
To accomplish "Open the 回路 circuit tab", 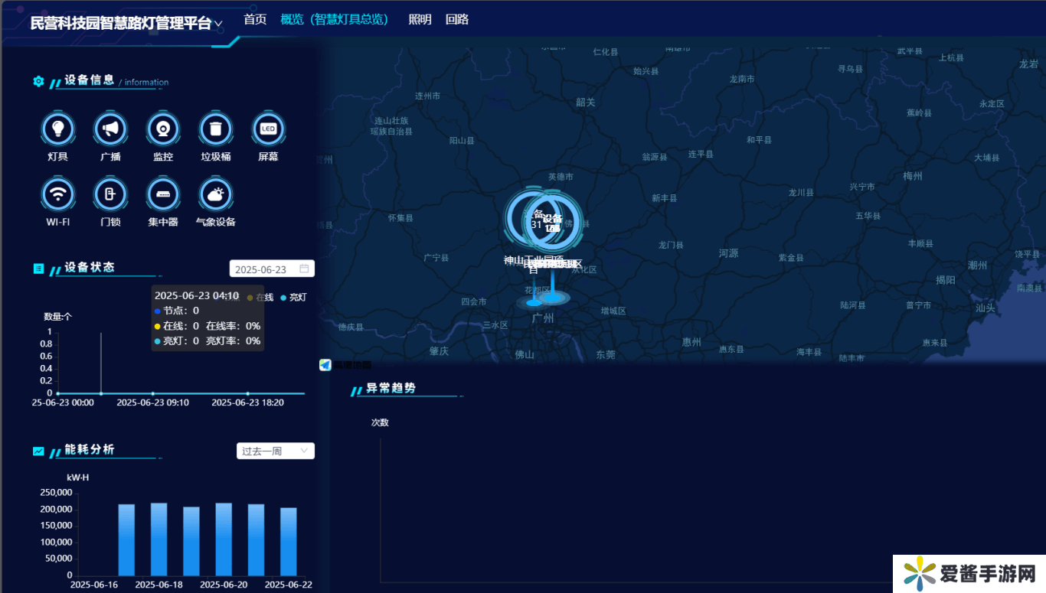I will (457, 19).
